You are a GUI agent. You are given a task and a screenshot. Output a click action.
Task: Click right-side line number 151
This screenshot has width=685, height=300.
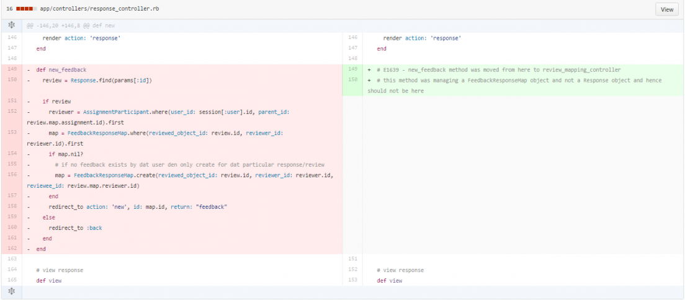pyautogui.click(x=353, y=259)
